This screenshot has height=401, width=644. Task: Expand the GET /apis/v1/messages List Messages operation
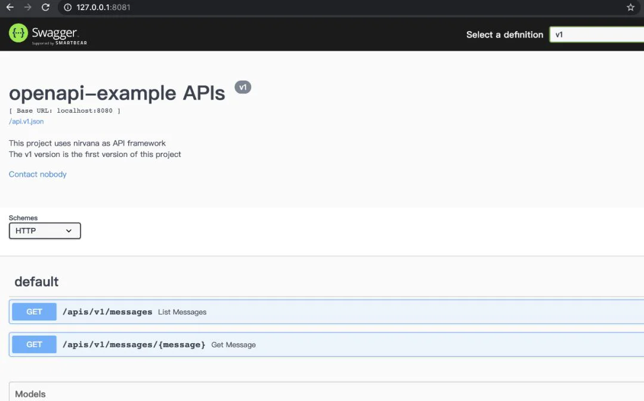(x=327, y=312)
